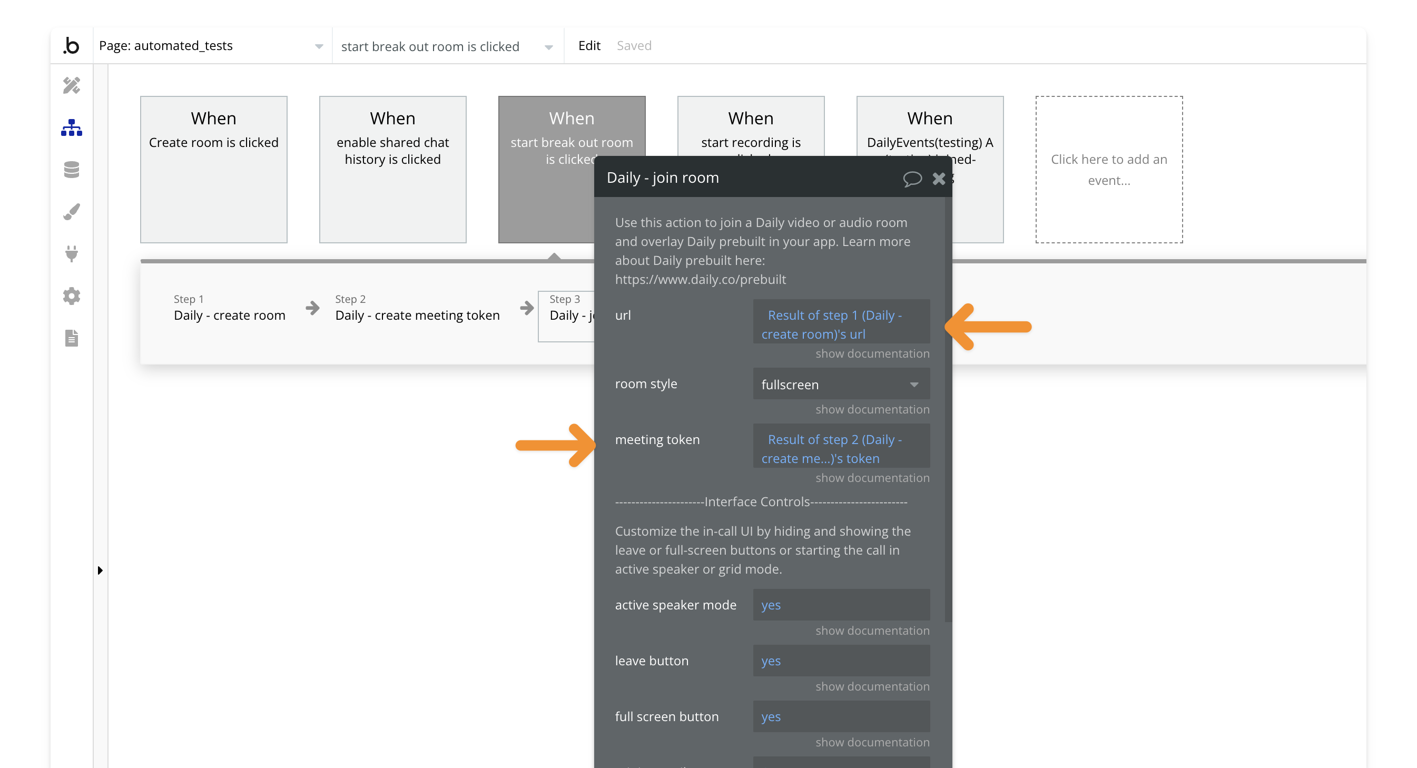
Task: Select the Create room is clicked event
Action: click(213, 170)
